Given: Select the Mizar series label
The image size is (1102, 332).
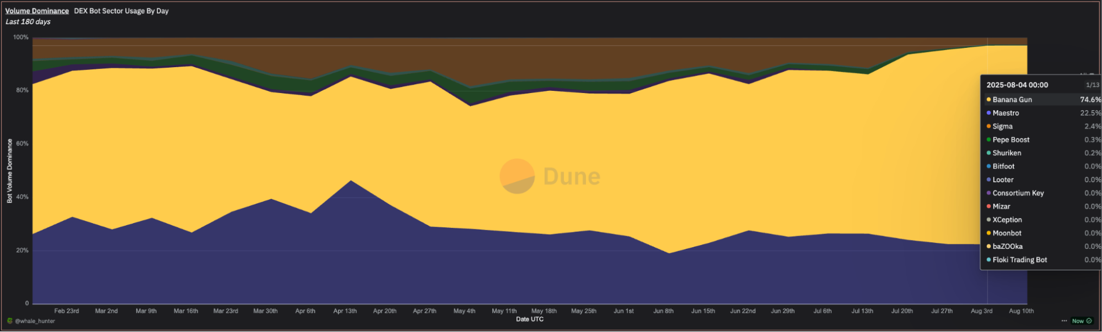Looking at the screenshot, I should point(1001,206).
